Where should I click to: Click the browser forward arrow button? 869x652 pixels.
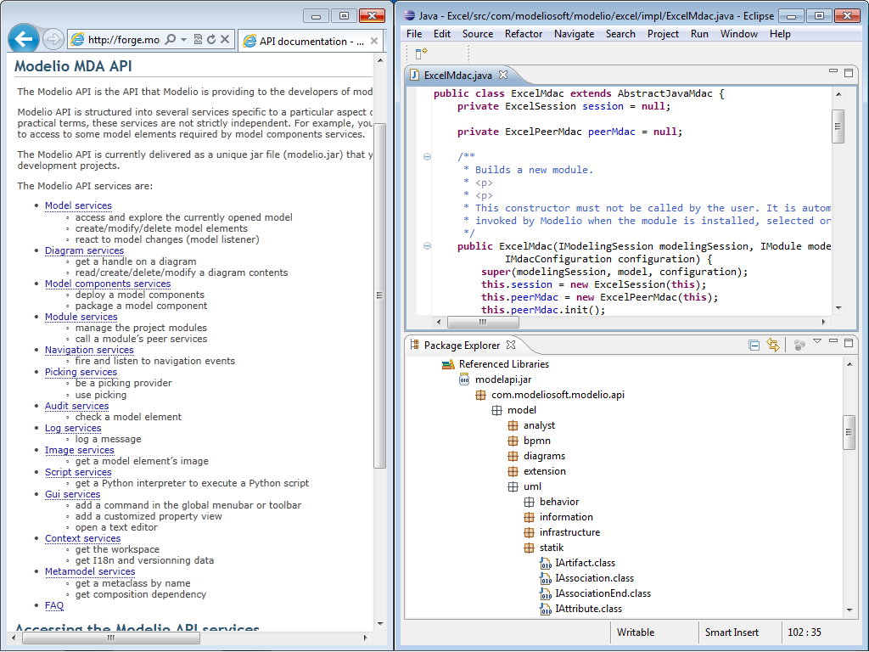pyautogui.click(x=53, y=39)
